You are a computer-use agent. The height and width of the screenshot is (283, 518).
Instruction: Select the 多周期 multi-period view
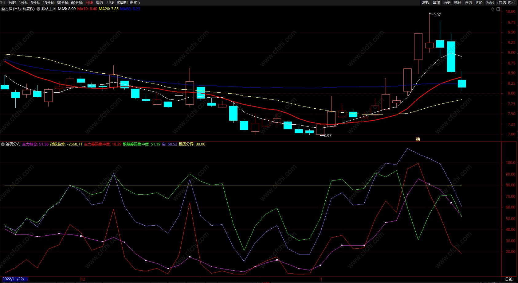122,3
